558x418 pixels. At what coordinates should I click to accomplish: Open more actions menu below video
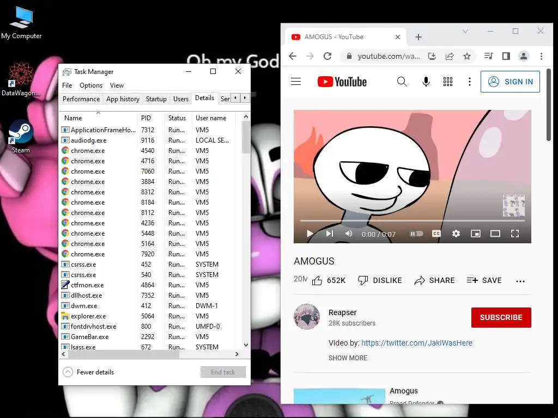click(520, 281)
